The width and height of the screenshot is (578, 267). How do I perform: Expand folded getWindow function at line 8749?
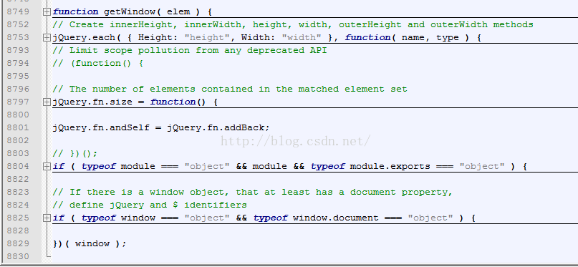pyautogui.click(x=47, y=11)
